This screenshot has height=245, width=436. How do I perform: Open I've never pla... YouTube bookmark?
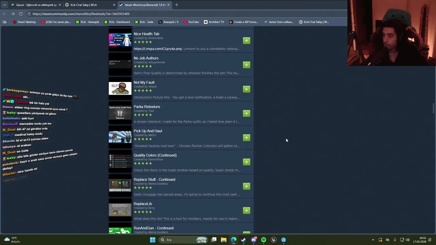point(56,22)
